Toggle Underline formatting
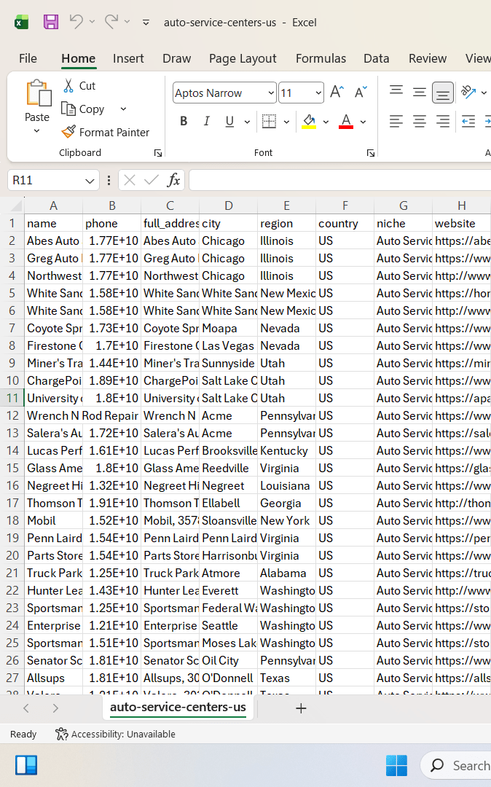Screen dimensions: 491x787 [229, 121]
